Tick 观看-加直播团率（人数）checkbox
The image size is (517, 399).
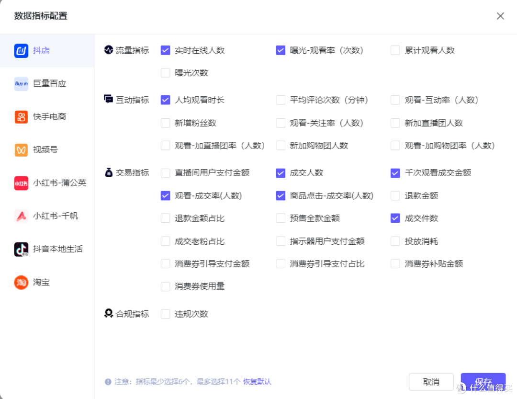pos(165,145)
